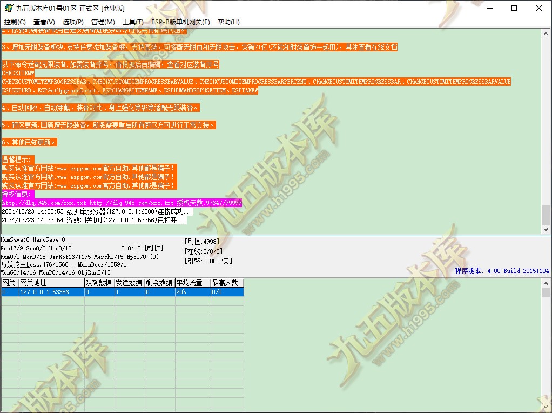552x413 pixels.
Task: Click the [引擎:0.0002天] status text
Action: point(208,261)
